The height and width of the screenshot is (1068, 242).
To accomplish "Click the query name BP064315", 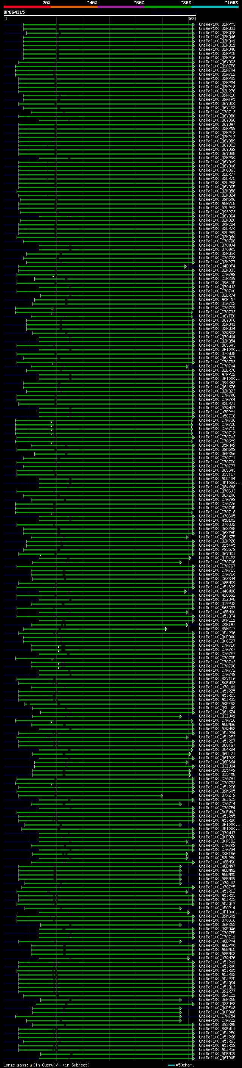I will tap(14, 12).
